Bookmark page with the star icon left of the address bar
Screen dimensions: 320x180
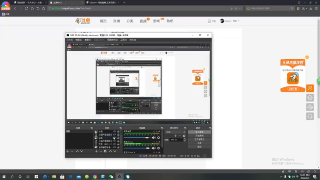point(44,8)
